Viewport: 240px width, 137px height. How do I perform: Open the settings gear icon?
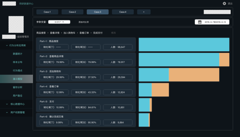224,3
